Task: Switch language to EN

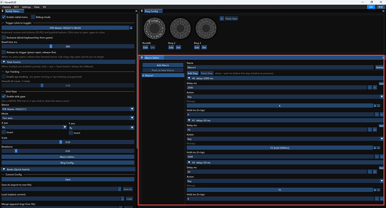Action: [371, 7]
